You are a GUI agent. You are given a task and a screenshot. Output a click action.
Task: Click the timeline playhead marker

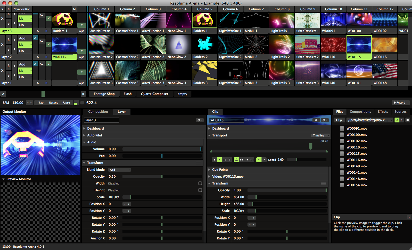pyautogui.click(x=310, y=146)
